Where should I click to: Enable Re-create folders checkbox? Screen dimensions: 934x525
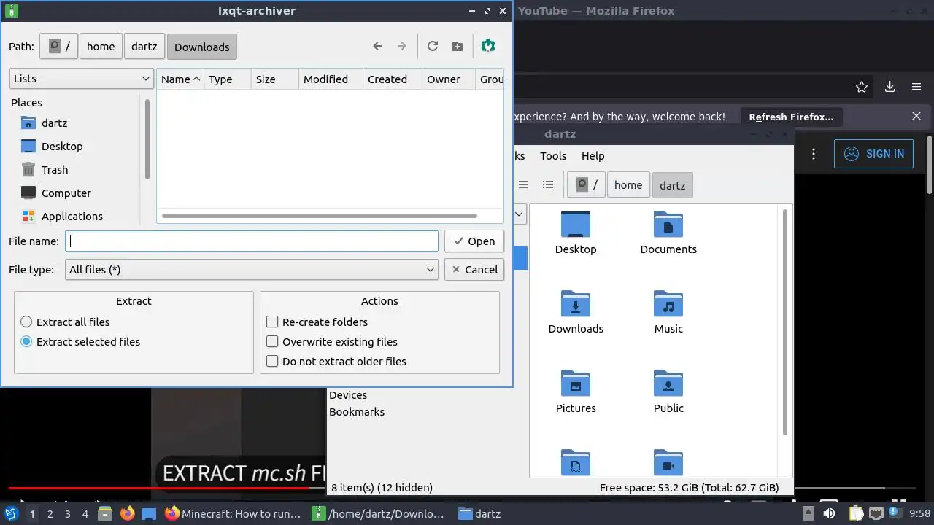coord(317,322)
